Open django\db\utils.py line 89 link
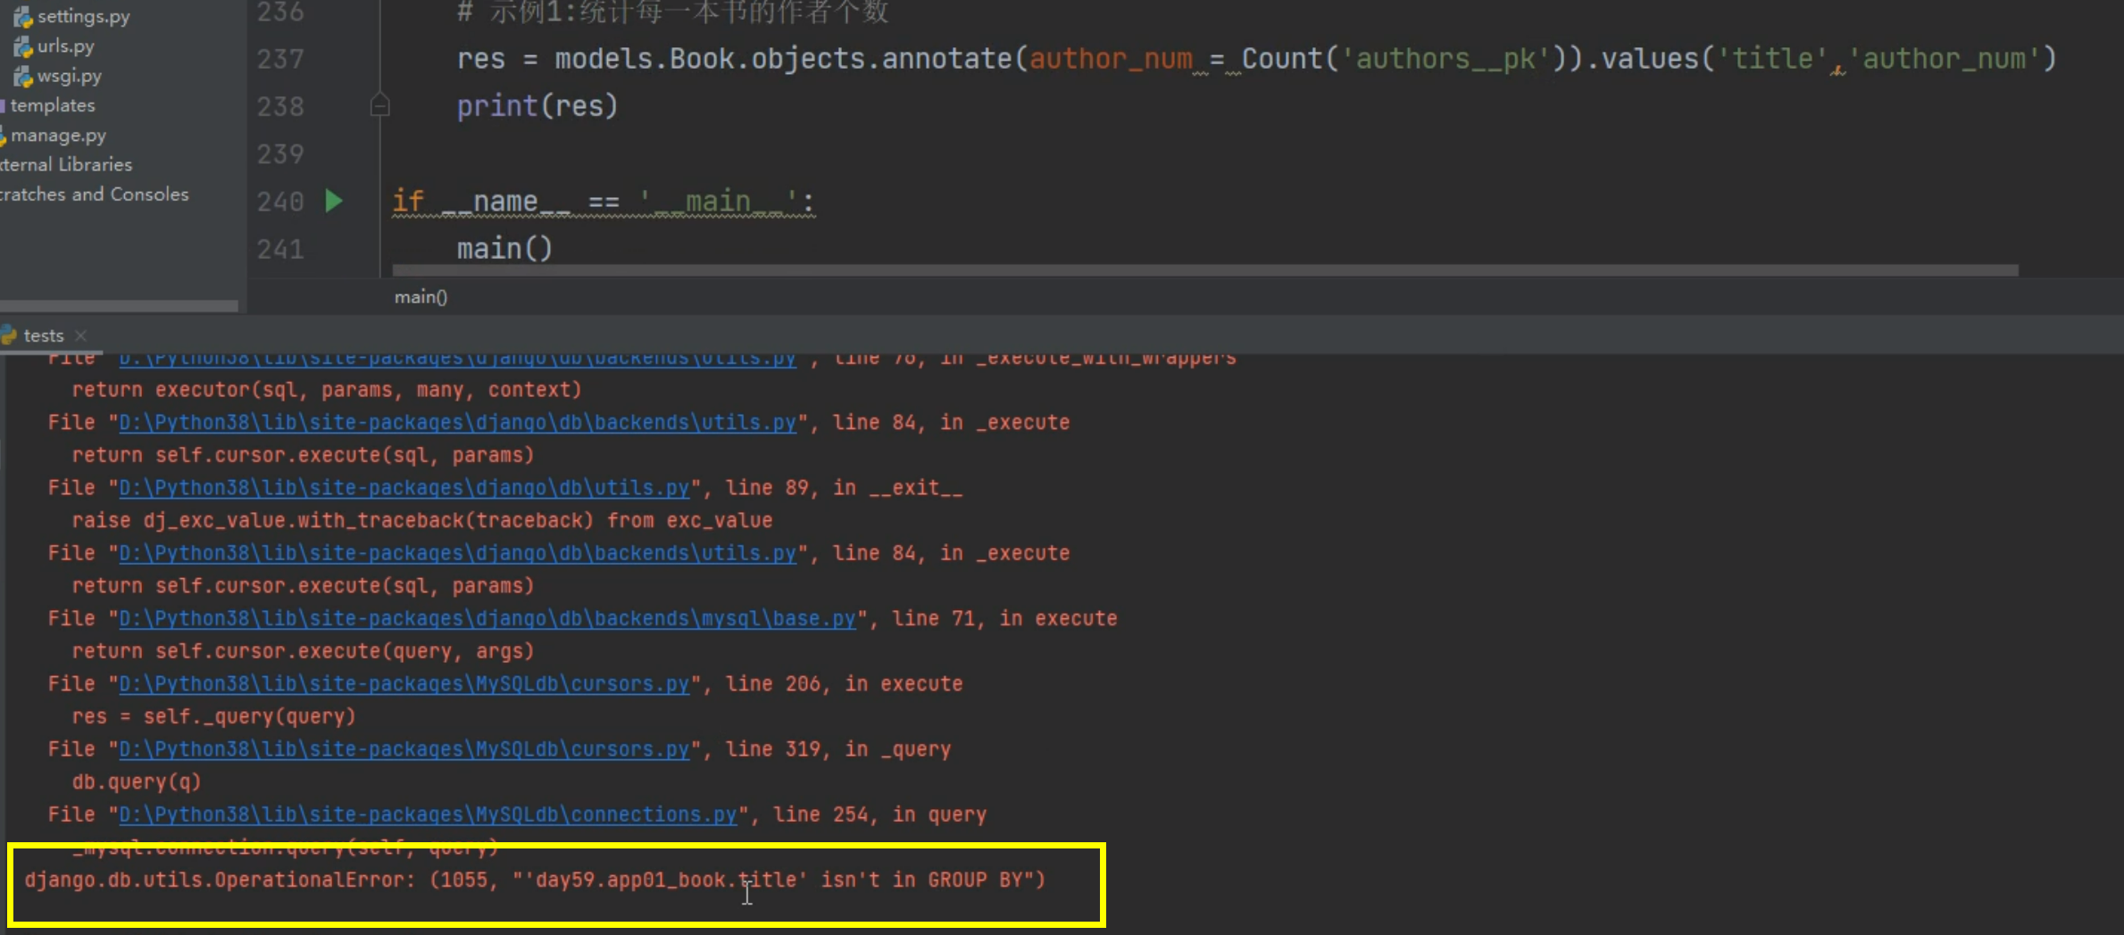Viewport: 2124px width, 935px height. click(x=404, y=487)
